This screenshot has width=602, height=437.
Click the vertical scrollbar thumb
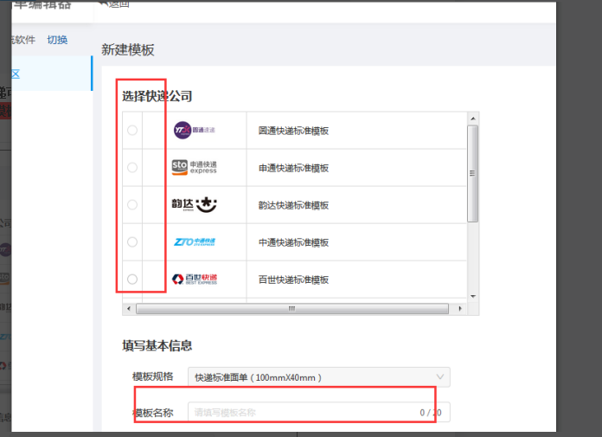pyautogui.click(x=472, y=174)
